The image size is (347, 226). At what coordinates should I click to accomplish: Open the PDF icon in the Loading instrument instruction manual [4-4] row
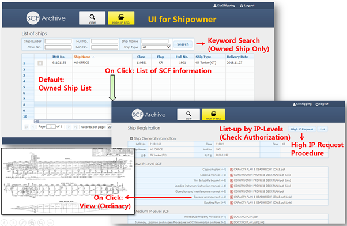click(x=232, y=186)
